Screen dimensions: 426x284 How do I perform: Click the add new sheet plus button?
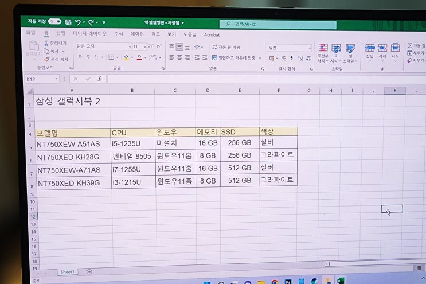tap(89, 271)
